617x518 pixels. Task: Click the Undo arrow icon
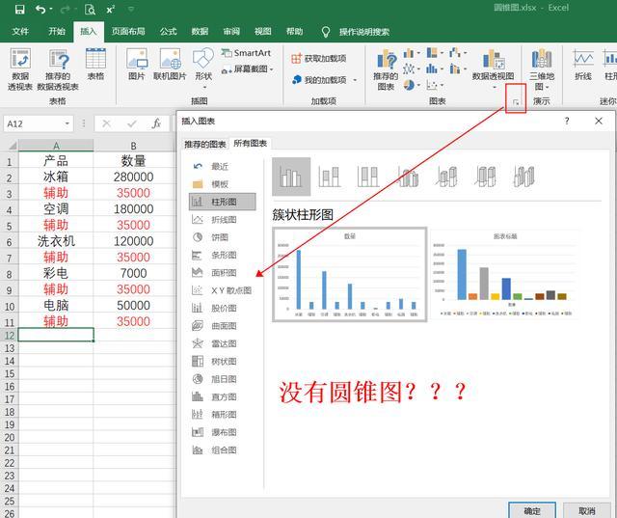(x=40, y=9)
